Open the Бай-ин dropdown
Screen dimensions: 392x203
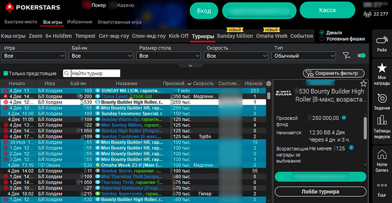(101, 56)
